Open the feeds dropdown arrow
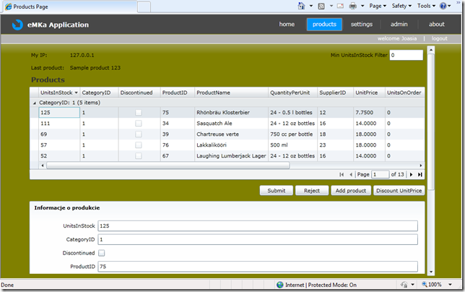This screenshot has width=465, height=292. [x=331, y=6]
